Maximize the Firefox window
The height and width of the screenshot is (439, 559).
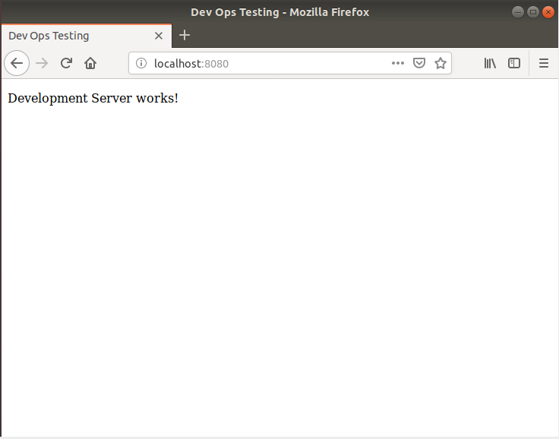(532, 12)
